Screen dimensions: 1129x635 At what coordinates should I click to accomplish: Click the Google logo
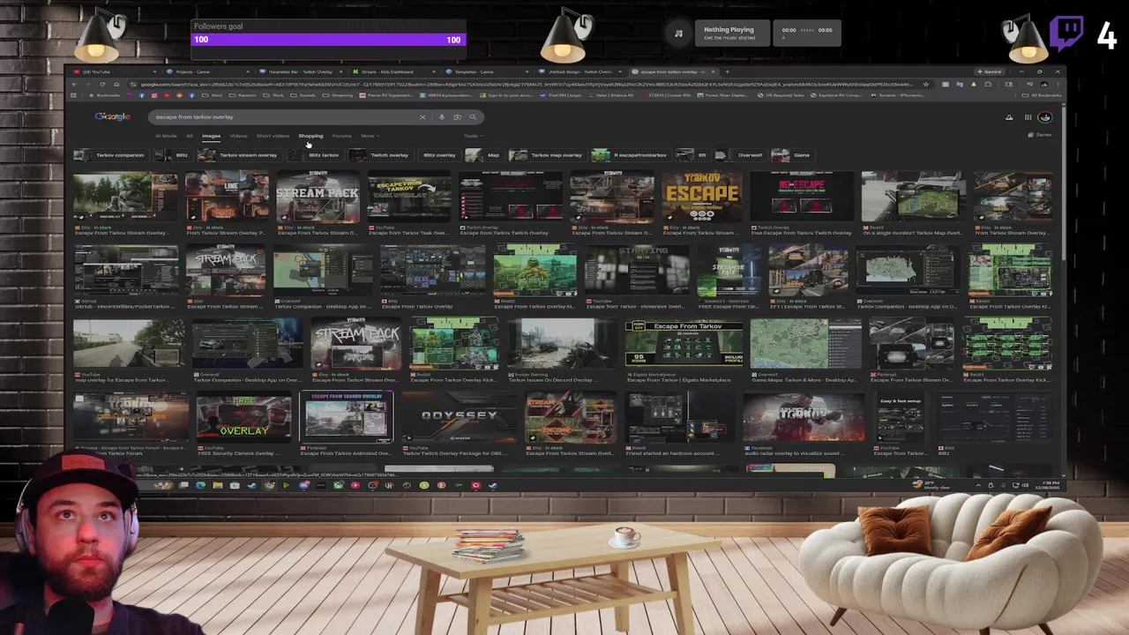113,116
